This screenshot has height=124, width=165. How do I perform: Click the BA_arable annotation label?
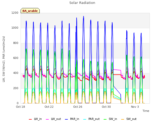click(x=30, y=11)
